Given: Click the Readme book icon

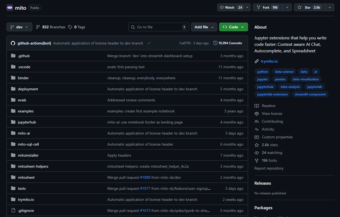Looking at the screenshot, I should pyautogui.click(x=257, y=106).
